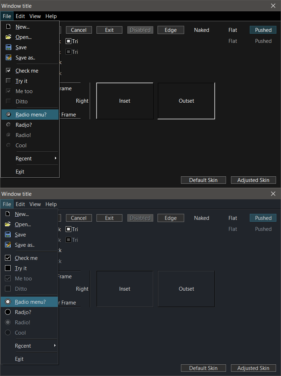Open the Help menu in lower window
The image size is (281, 376).
[x=51, y=204]
